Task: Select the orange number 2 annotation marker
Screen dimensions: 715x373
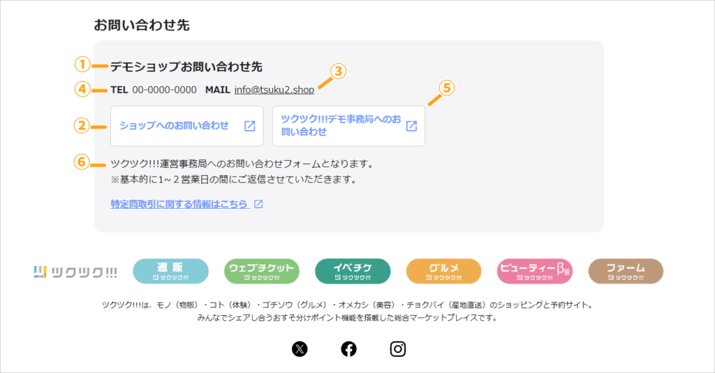Action: point(82,126)
